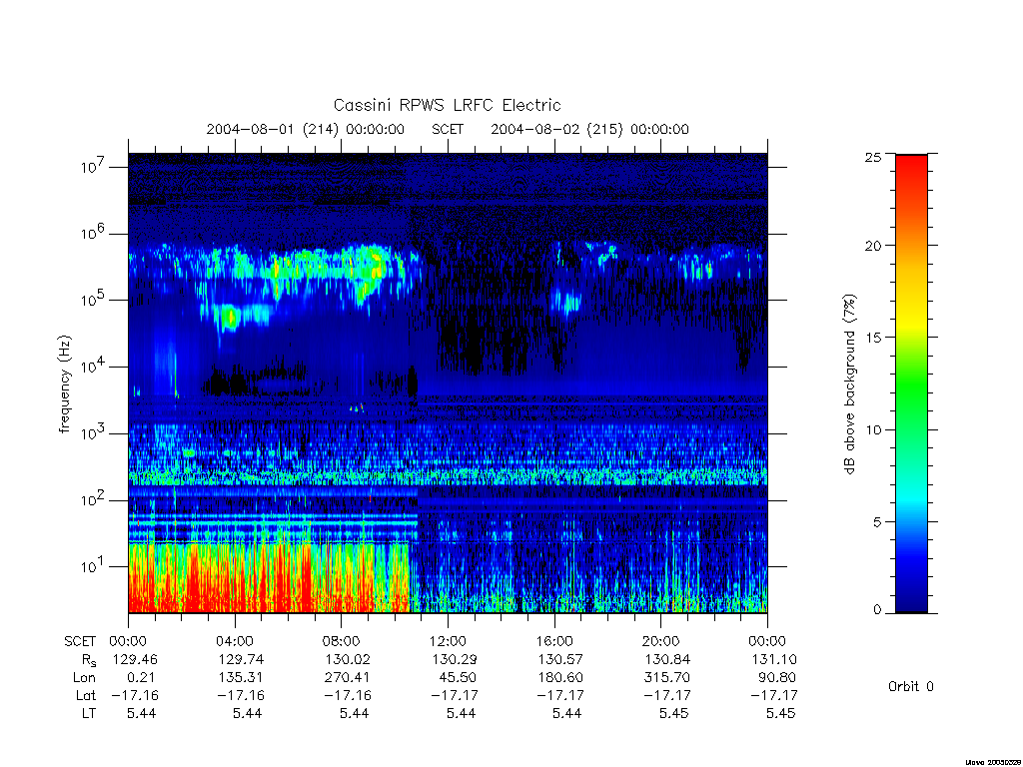Viewport: 1023px width, 767px height.
Task: Click the Lon value '180.60'
Action: click(x=560, y=678)
